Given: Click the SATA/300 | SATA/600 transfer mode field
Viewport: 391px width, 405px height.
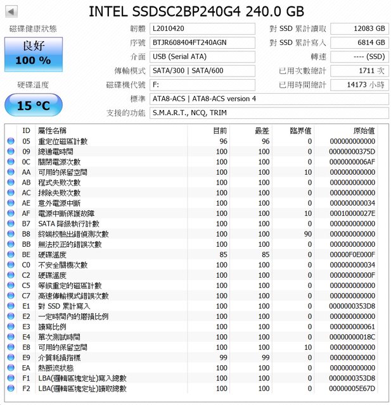Looking at the screenshot, I should pos(202,71).
